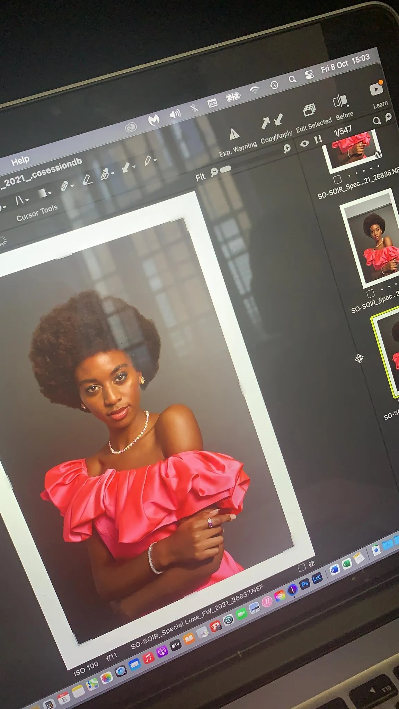This screenshot has width=399, height=709.
Task: Expand the Draw Mask brush dropdown arrow
Action: (113, 173)
